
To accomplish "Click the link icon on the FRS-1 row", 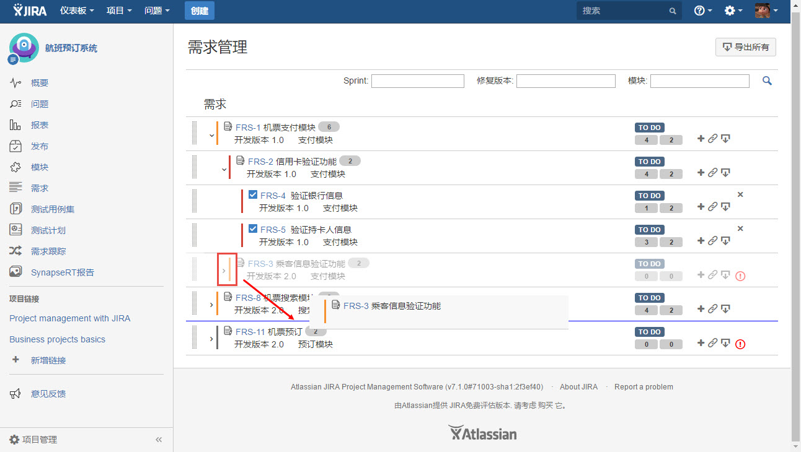I will 712,139.
